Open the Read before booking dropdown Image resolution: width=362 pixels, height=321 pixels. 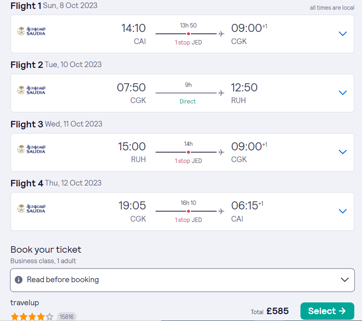click(x=345, y=280)
